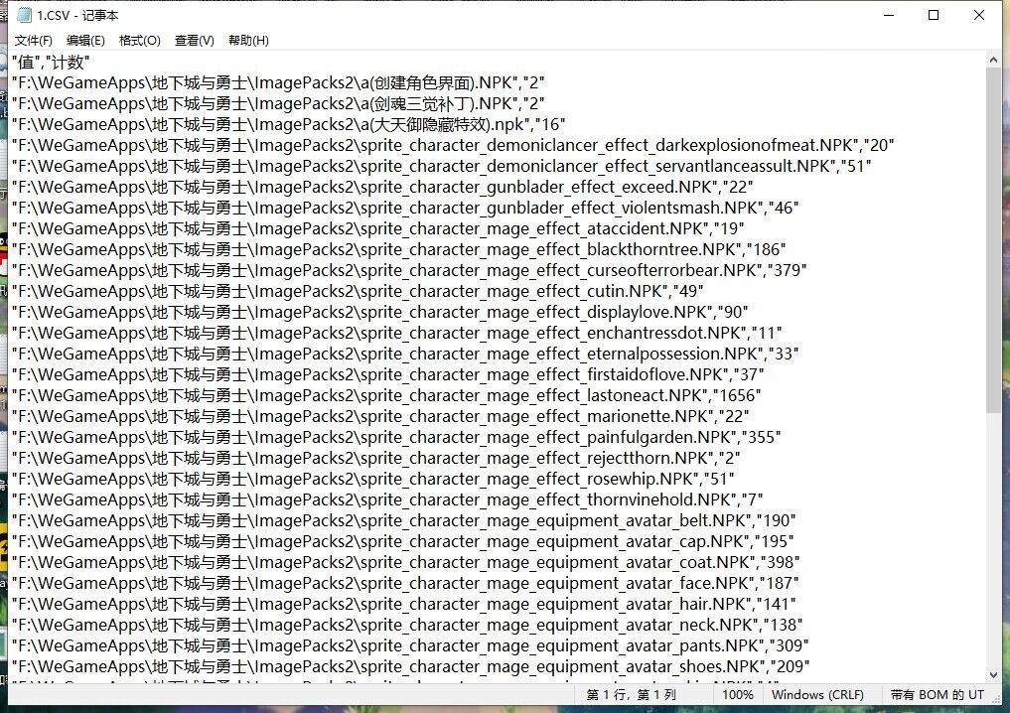This screenshot has width=1010, height=713.
Task: Click the vertical scrollbar thumb
Action: coord(993,239)
